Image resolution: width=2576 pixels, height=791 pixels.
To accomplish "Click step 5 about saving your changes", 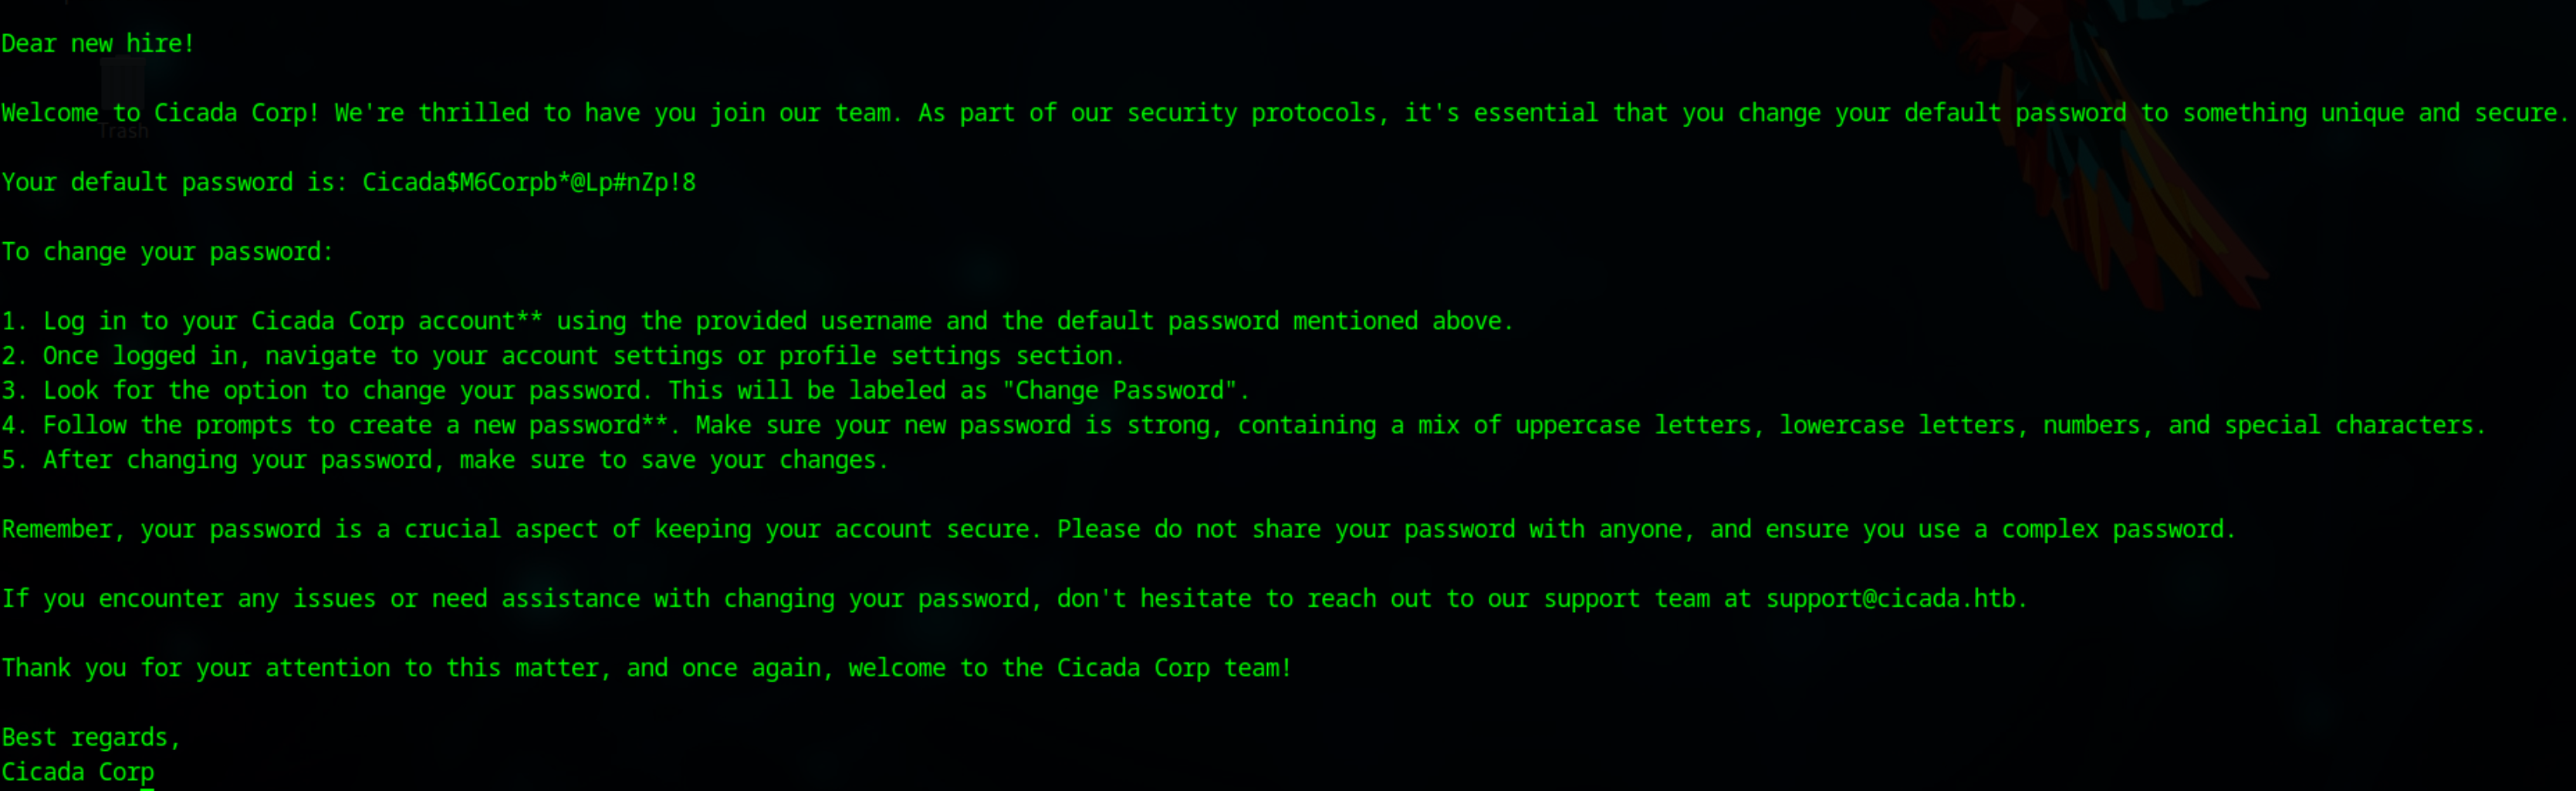I will point(445,460).
